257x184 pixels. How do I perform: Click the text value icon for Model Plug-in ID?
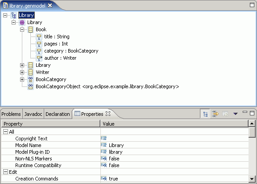[x=104, y=152]
